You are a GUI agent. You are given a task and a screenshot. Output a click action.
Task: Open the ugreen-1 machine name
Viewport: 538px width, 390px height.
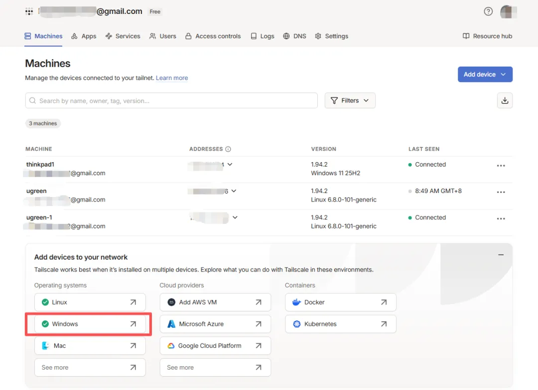tap(39, 217)
